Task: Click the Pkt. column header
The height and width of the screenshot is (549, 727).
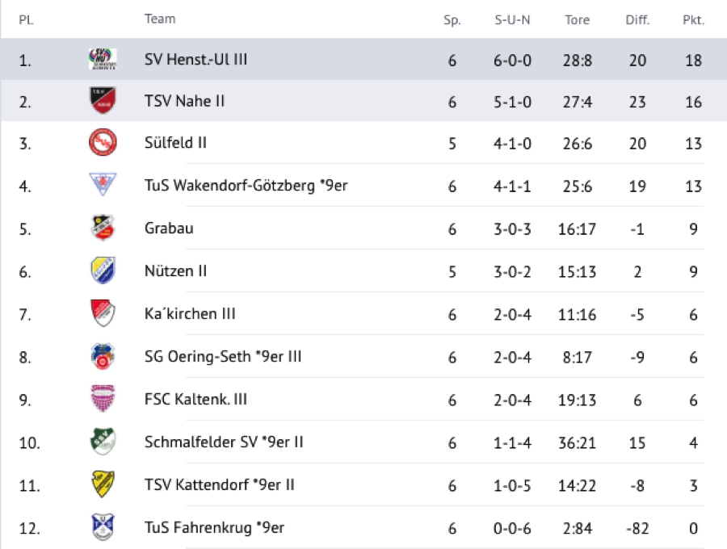Action: 693,20
